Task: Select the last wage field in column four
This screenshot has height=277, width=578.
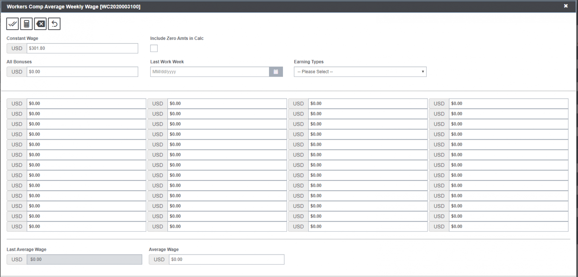Action: point(508,226)
